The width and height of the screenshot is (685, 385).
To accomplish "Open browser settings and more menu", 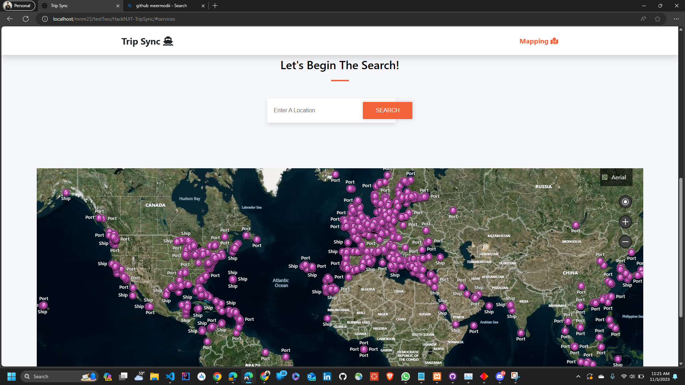I will coord(676,19).
